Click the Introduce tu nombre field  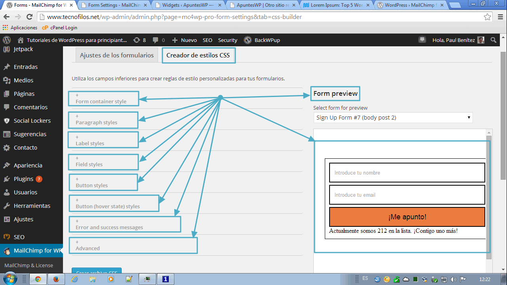pos(407,173)
